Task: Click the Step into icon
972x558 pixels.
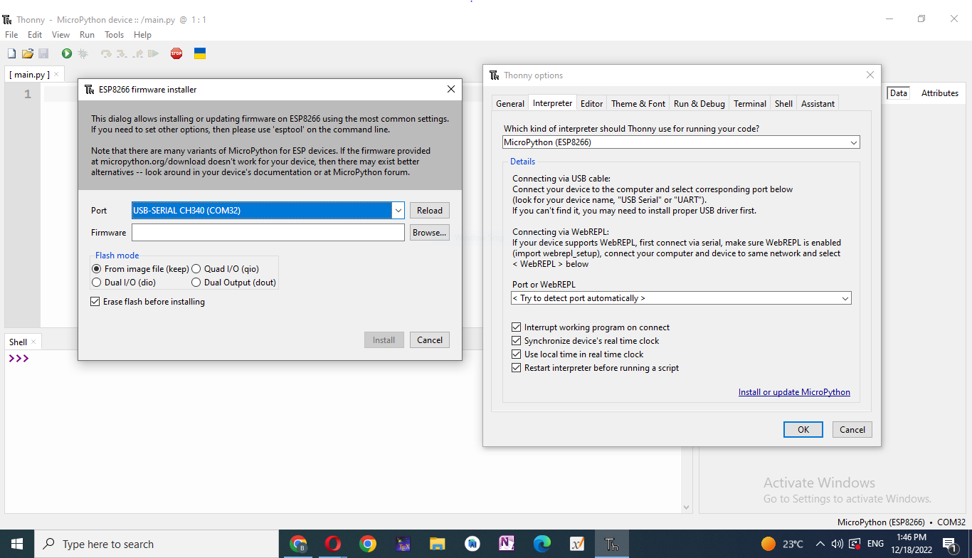Action: point(122,53)
